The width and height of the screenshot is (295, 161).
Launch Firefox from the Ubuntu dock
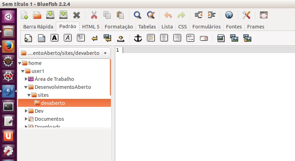point(8,46)
